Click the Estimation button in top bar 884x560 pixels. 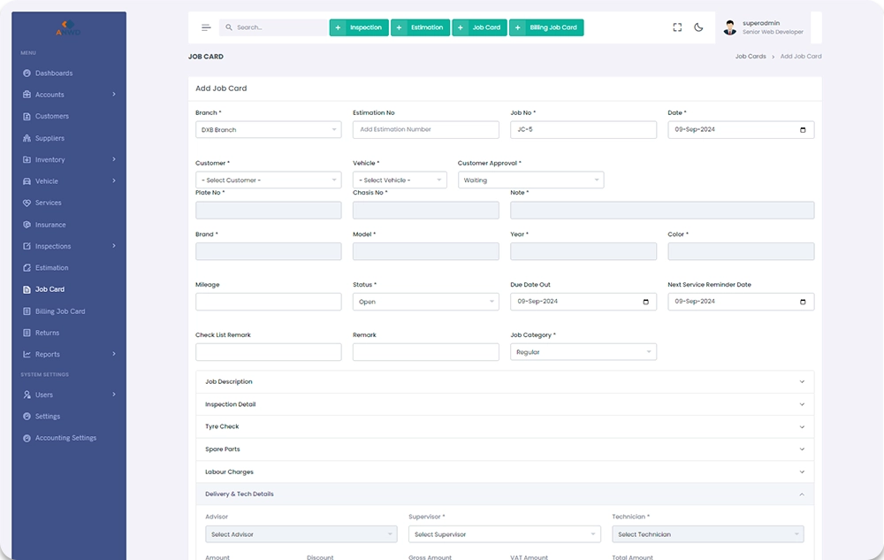pyautogui.click(x=420, y=27)
